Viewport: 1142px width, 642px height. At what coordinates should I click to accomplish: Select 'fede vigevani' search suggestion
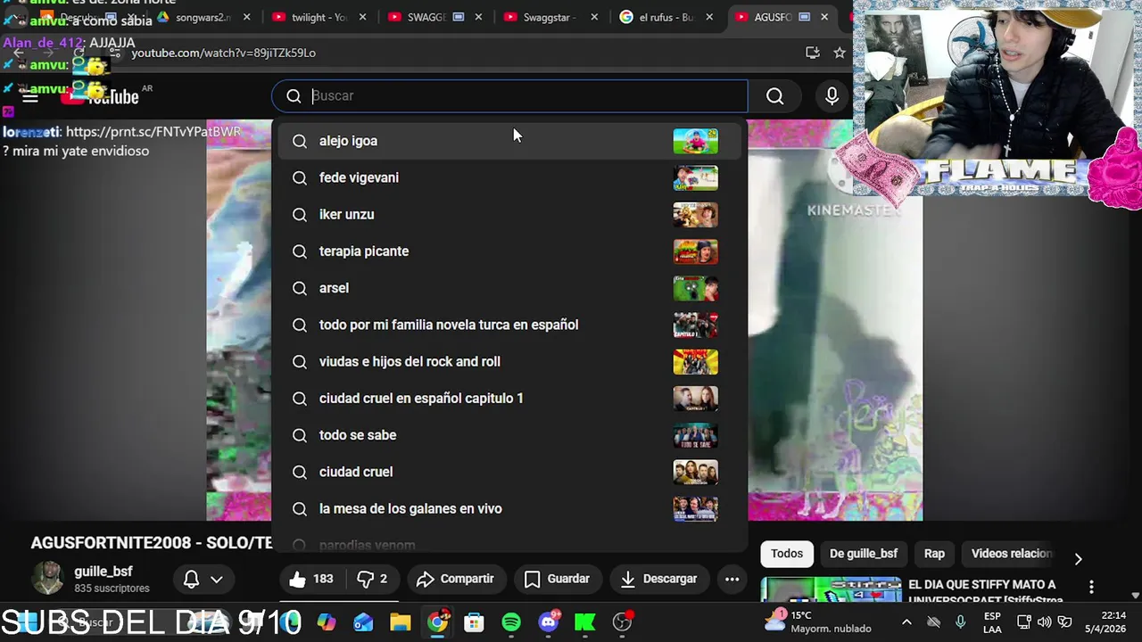(509, 177)
